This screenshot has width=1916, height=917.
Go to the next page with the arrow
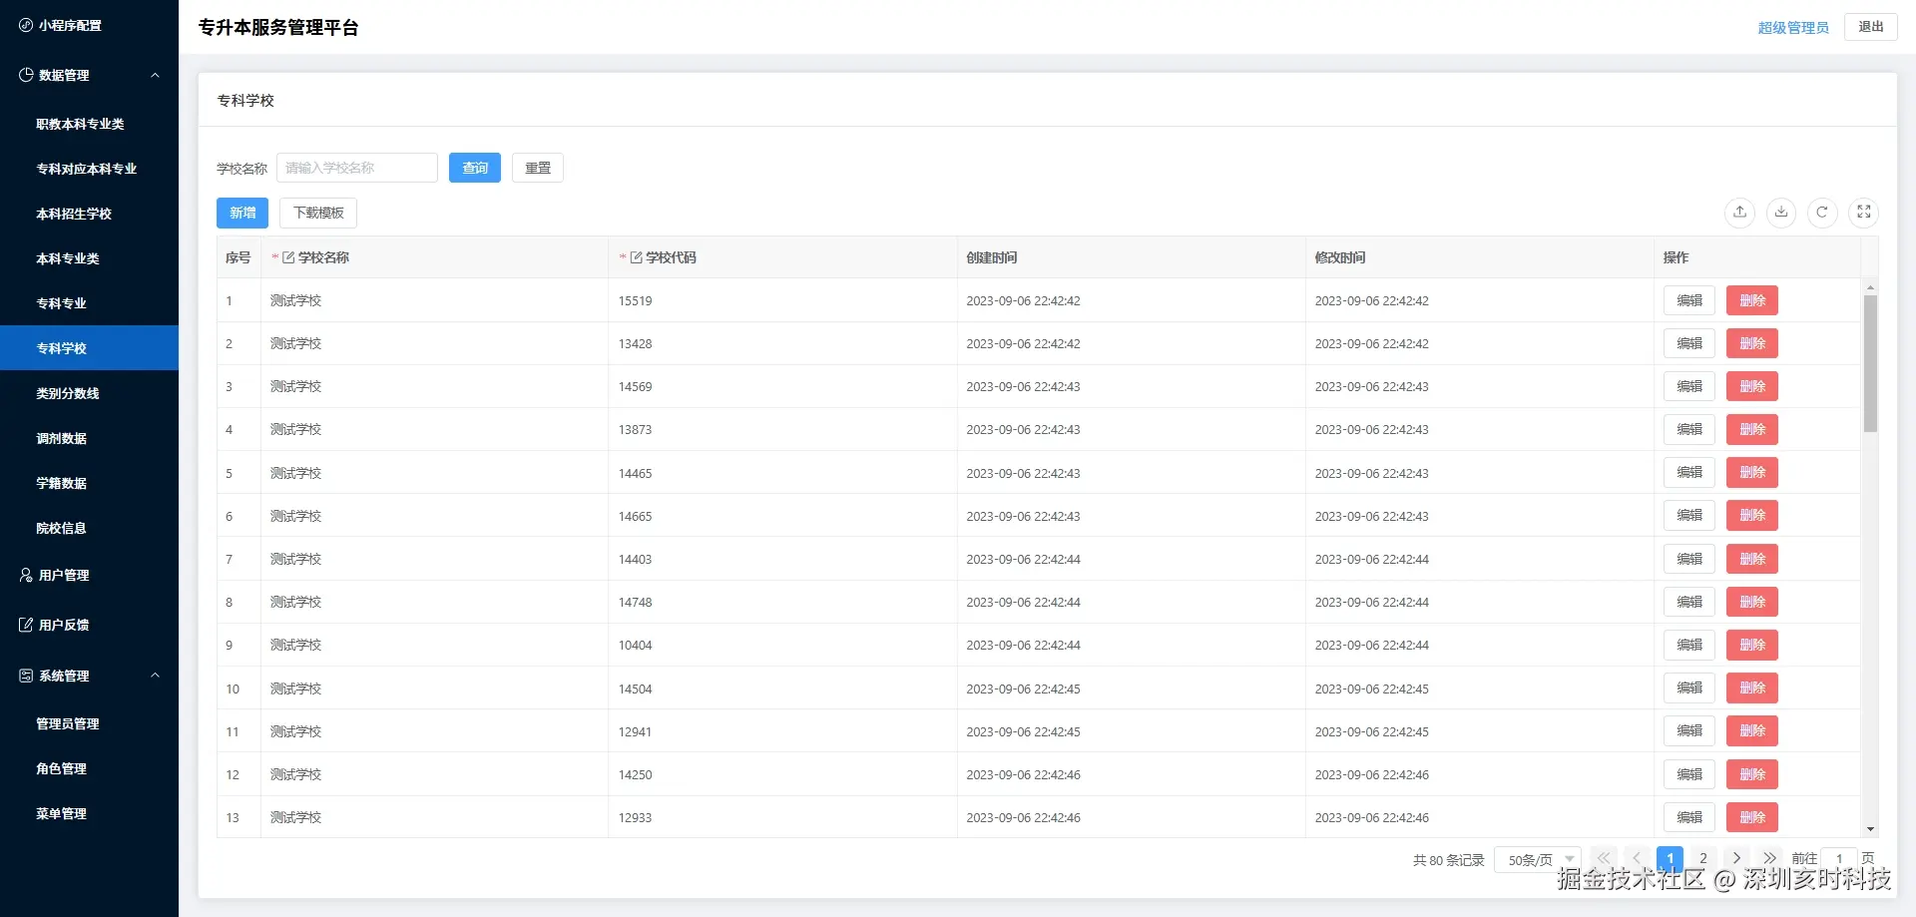coord(1736,858)
